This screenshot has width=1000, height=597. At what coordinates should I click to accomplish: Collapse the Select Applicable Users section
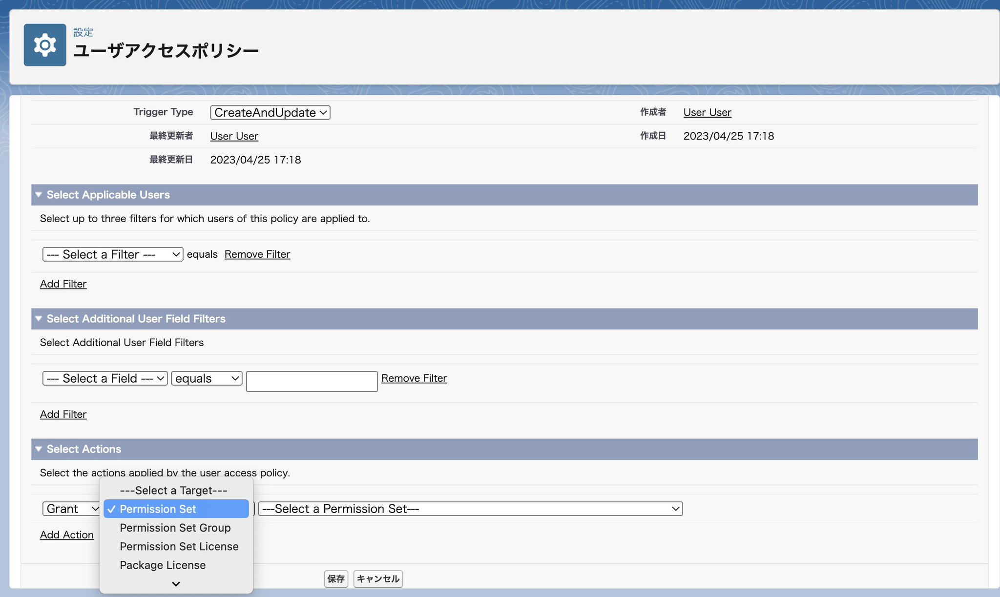tap(39, 195)
